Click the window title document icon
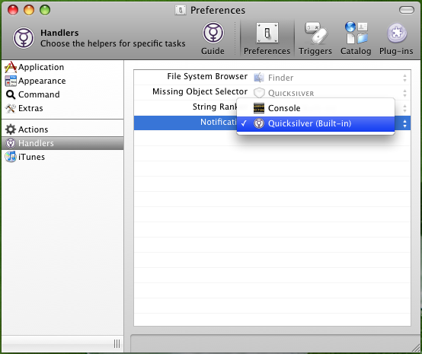Screen dimensions: 422x354 tap(180, 10)
